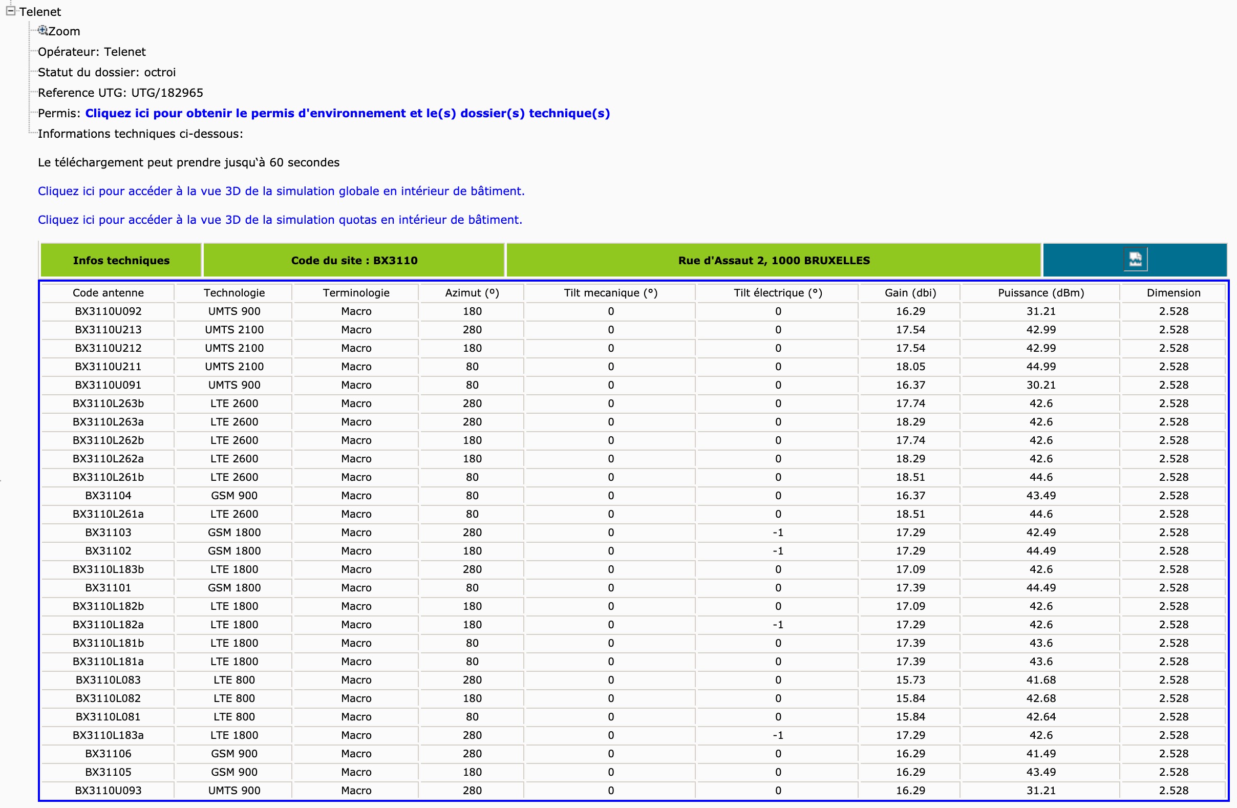1237x808 pixels.
Task: Click gain value 15.73 in BX3110L083 row
Action: (x=910, y=681)
